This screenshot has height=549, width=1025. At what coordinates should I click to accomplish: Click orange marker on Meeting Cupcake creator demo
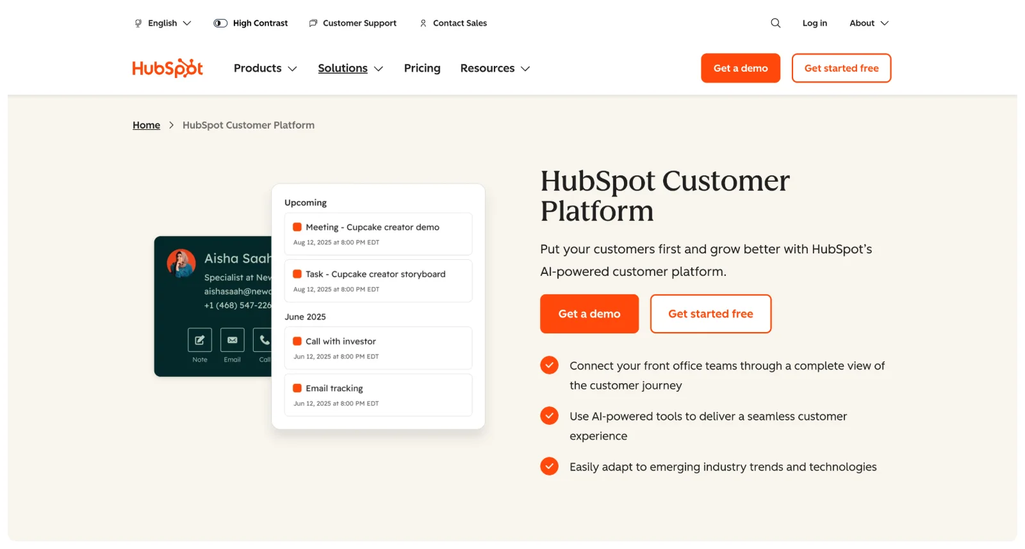pos(297,227)
